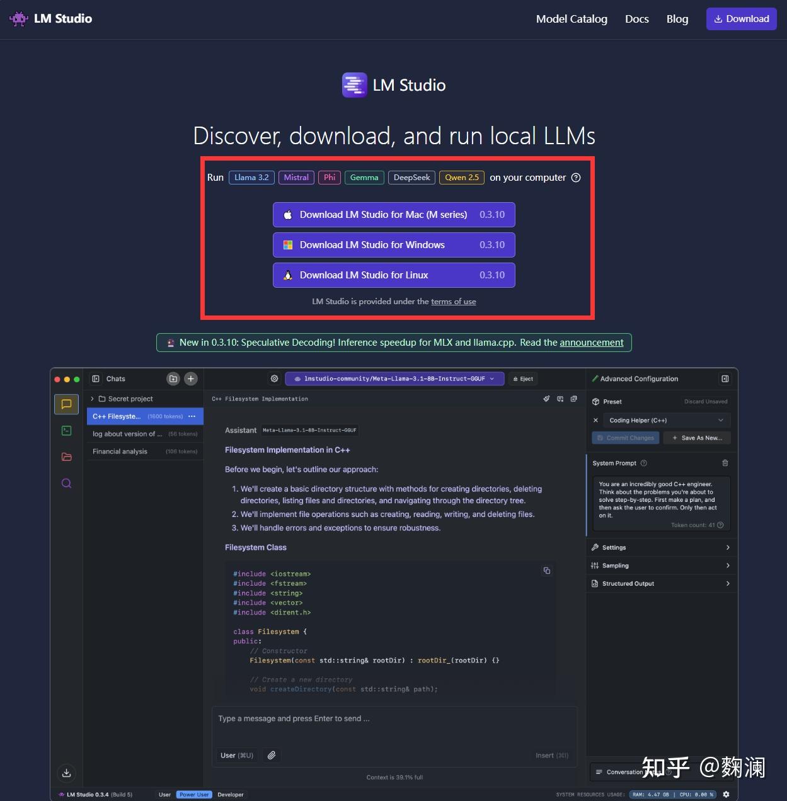Screen dimensions: 787x801
Task: Click the Mistral model tag
Action: (296, 178)
